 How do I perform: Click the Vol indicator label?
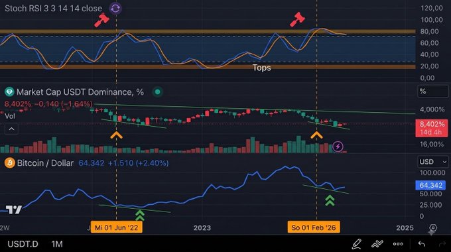(10, 116)
